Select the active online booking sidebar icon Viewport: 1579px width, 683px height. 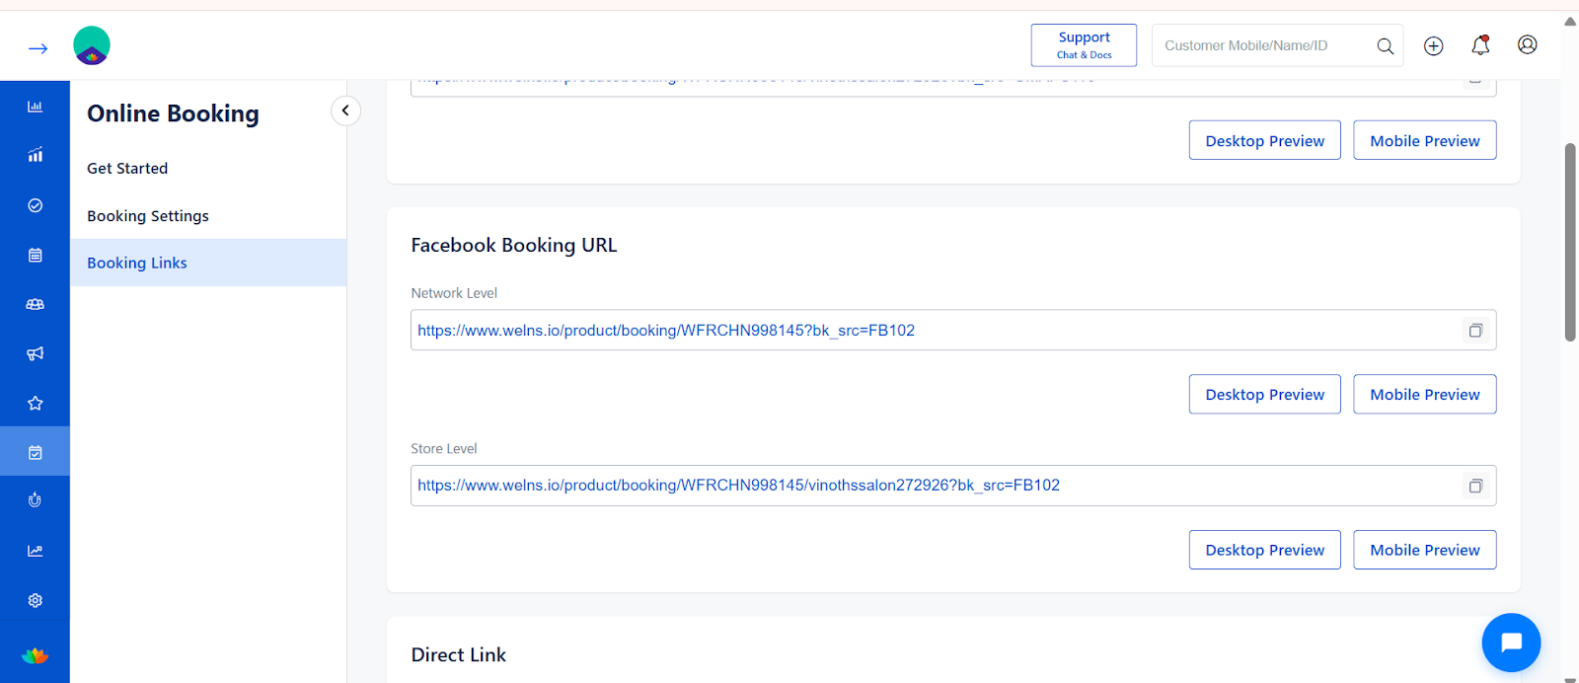(36, 452)
